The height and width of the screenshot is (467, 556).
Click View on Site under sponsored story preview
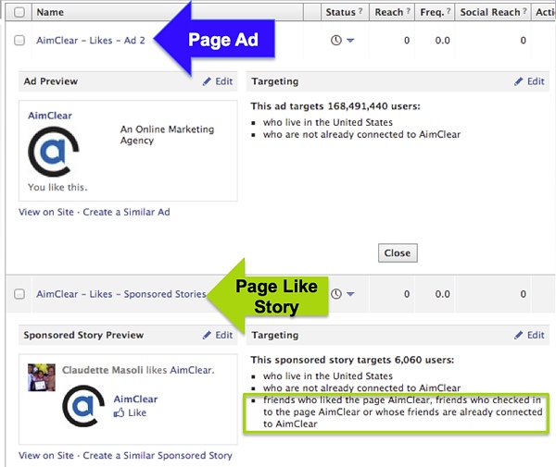[46, 455]
